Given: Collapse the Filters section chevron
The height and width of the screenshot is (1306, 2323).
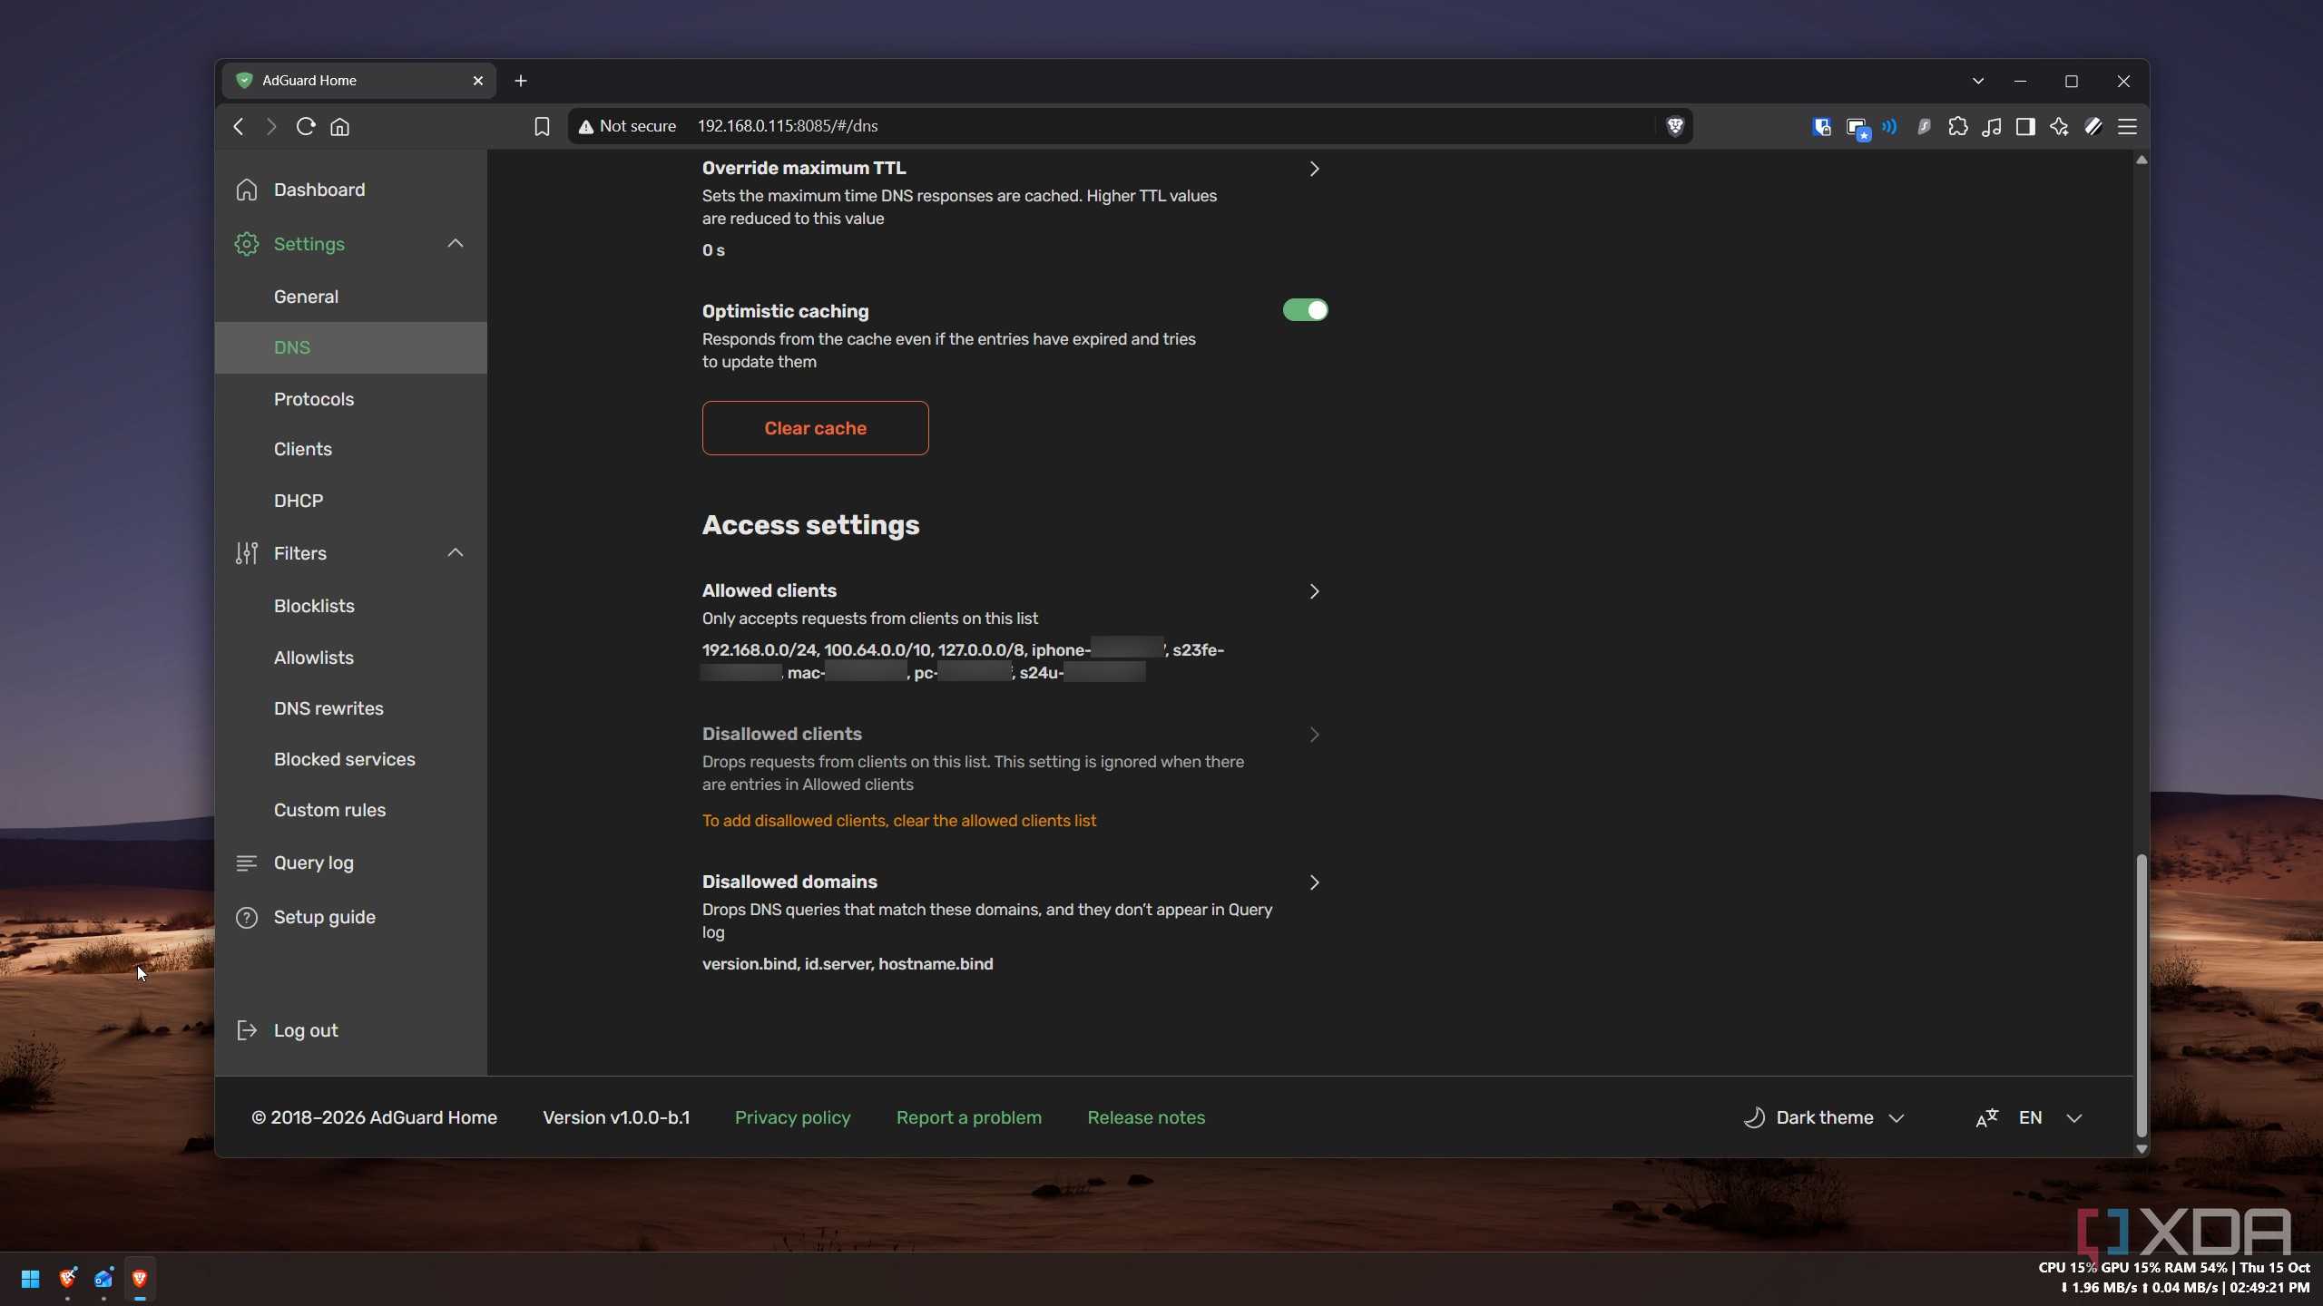Looking at the screenshot, I should tap(456, 552).
